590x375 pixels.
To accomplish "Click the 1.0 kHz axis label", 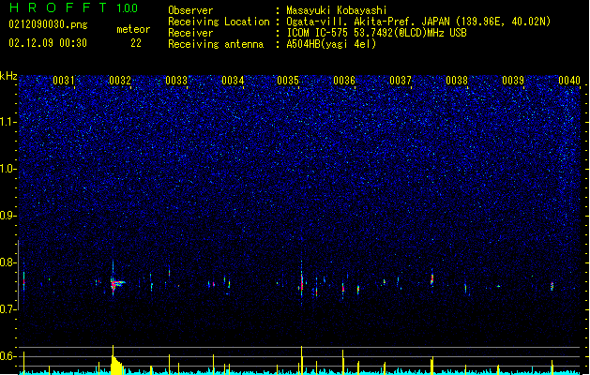I will click(8, 169).
